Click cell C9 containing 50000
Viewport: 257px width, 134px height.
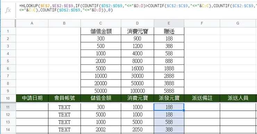pos(101,91)
